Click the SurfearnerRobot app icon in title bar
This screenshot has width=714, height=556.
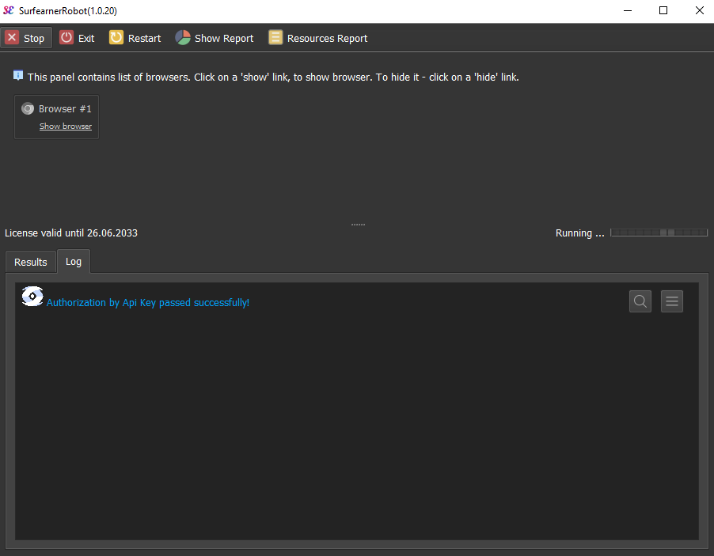[9, 10]
